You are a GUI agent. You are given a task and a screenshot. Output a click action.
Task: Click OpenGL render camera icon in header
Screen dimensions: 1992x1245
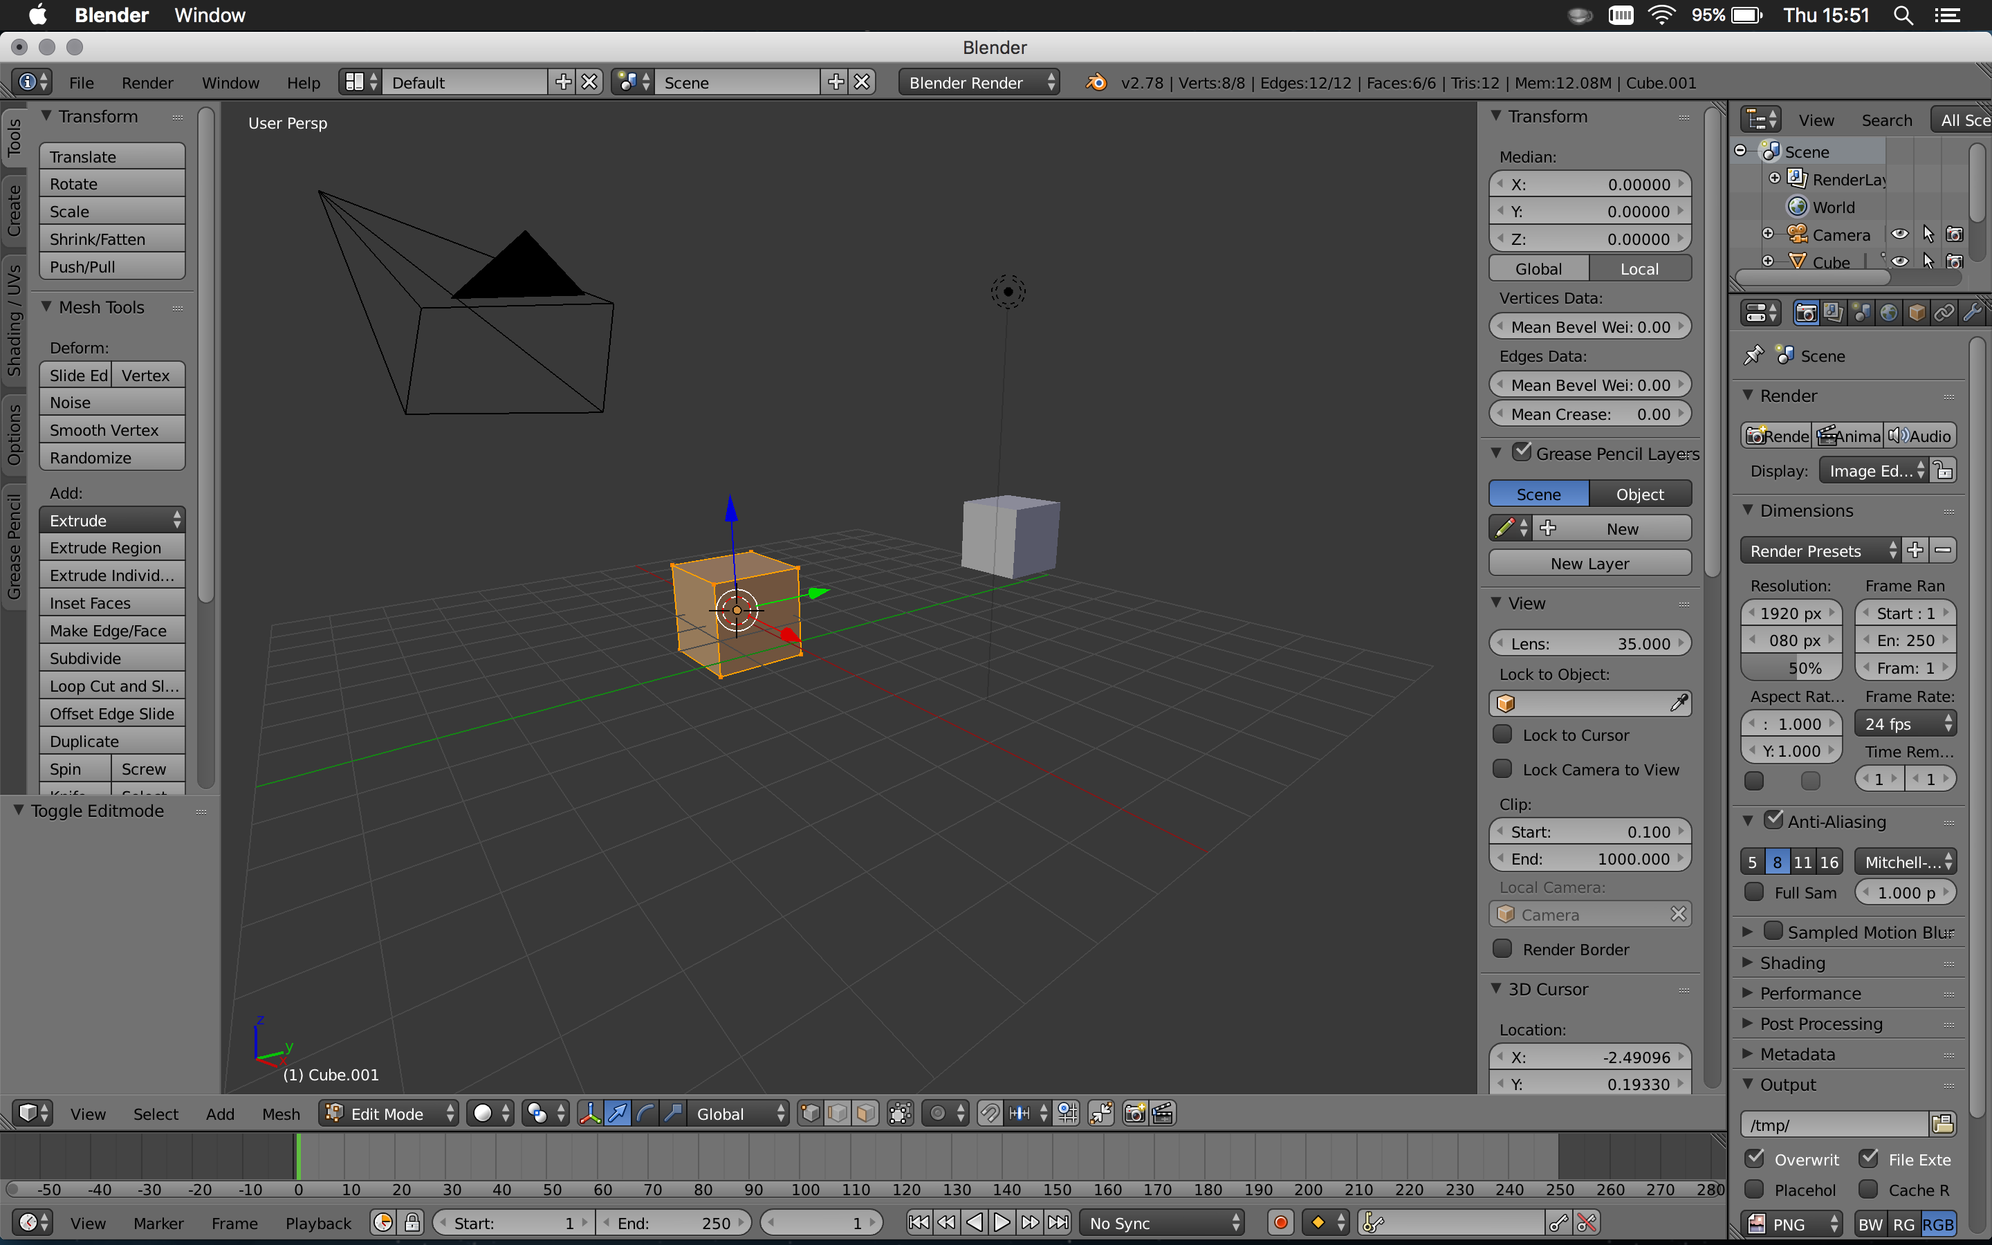[1134, 1114]
